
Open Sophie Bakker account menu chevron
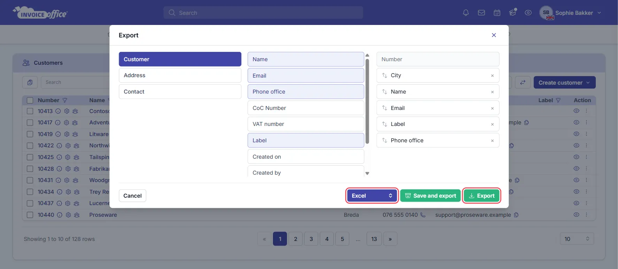coord(599,13)
